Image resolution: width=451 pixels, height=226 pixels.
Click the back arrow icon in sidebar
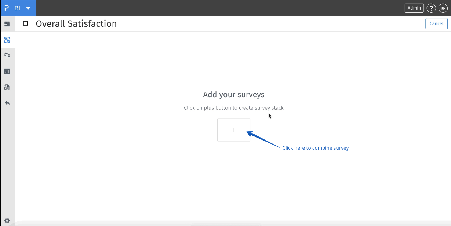pos(7,103)
